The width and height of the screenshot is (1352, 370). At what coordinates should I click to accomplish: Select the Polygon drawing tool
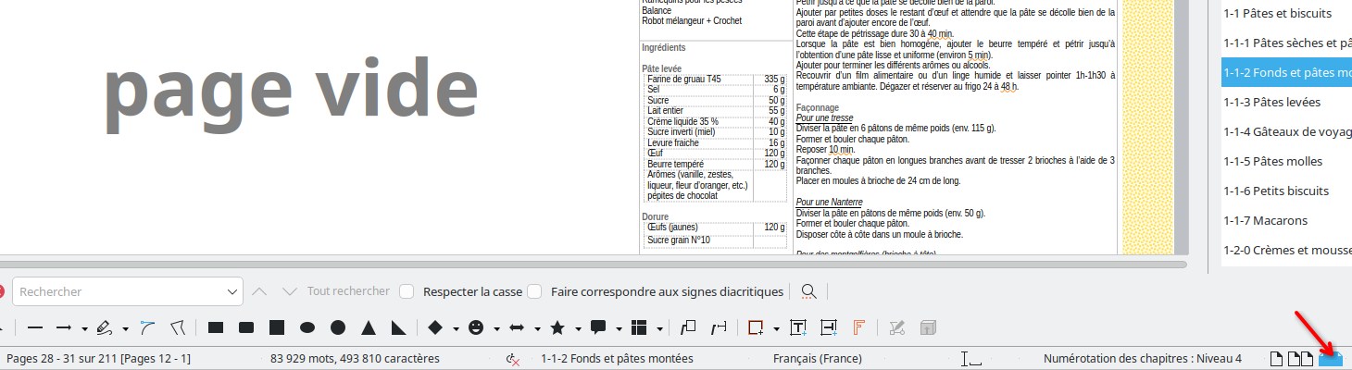(178, 327)
